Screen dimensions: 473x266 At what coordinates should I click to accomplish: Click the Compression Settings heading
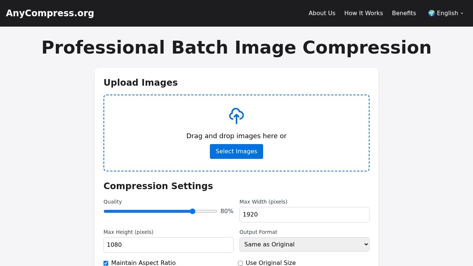[x=158, y=186]
